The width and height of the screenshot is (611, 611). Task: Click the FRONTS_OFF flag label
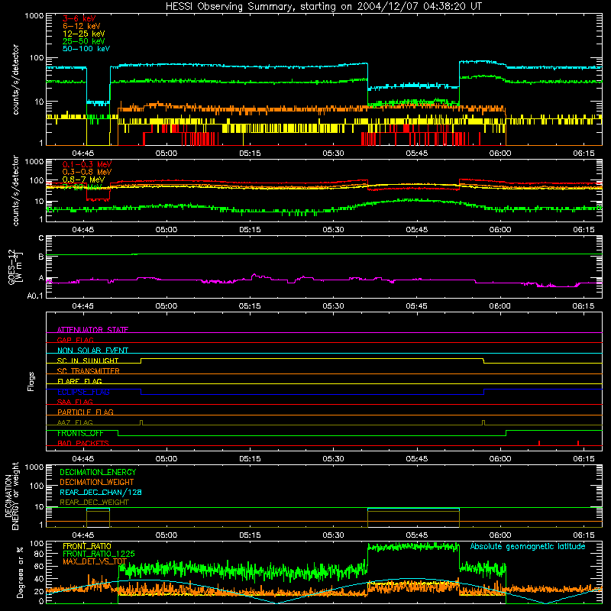click(x=80, y=433)
